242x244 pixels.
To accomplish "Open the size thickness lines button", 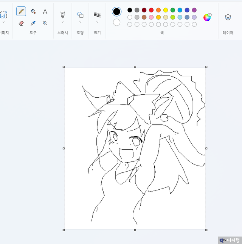I will coord(97,14).
